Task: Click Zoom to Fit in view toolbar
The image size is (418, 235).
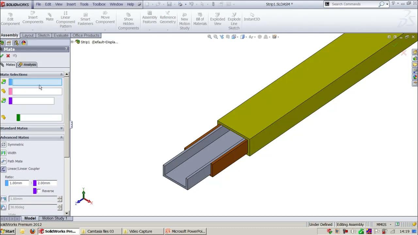Action: (210, 37)
